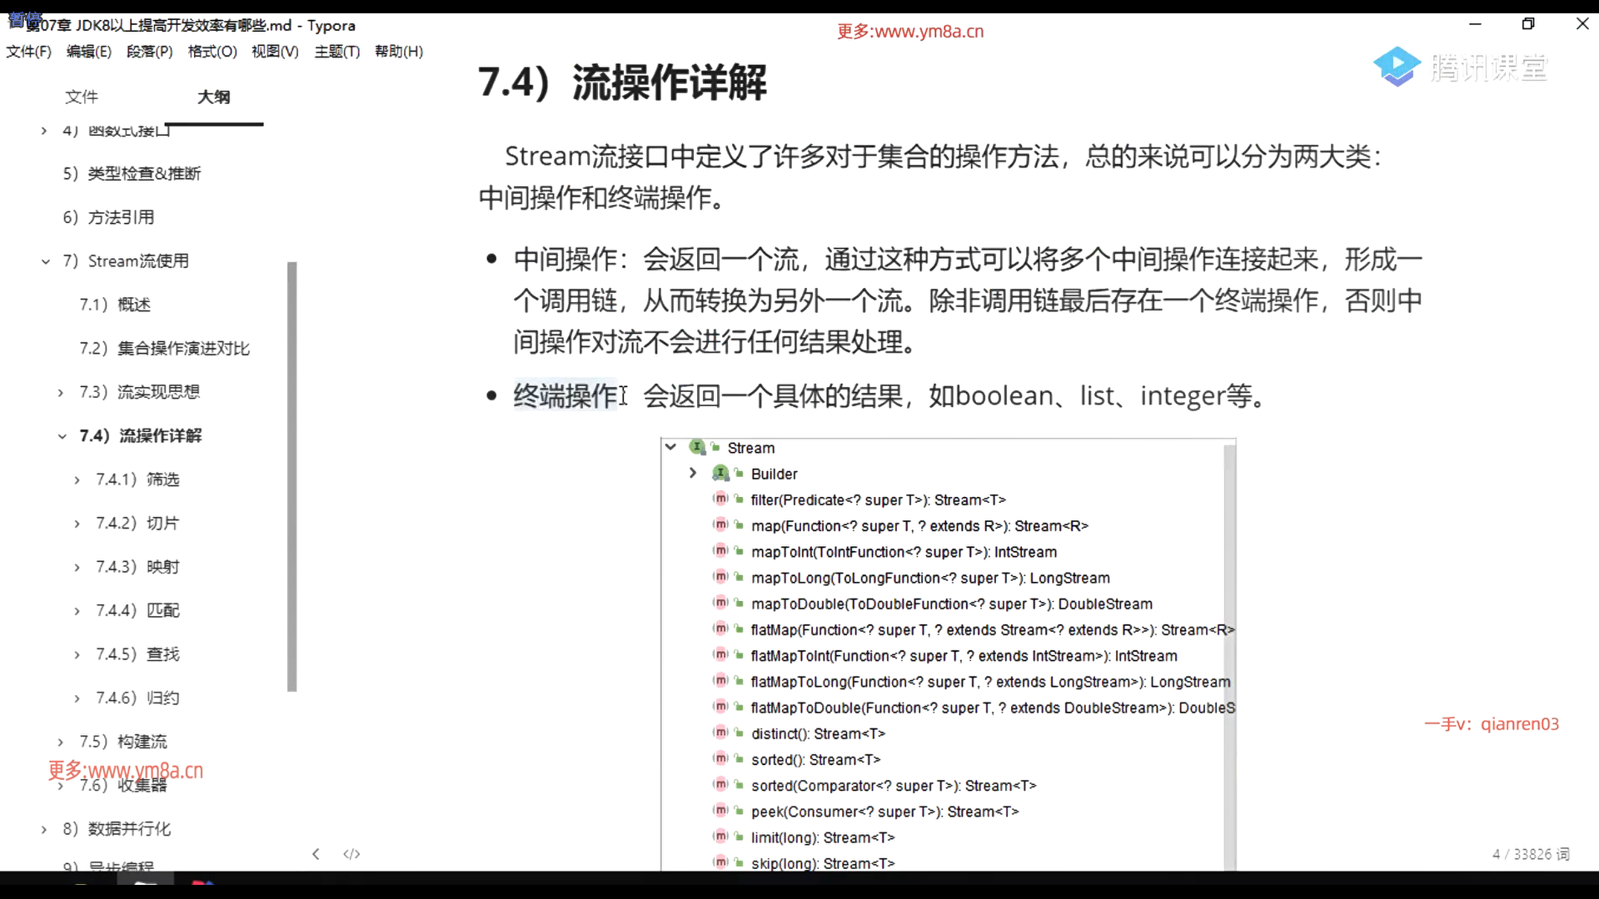Toggle source code mode icon
Viewport: 1599px width, 899px height.
(x=351, y=854)
